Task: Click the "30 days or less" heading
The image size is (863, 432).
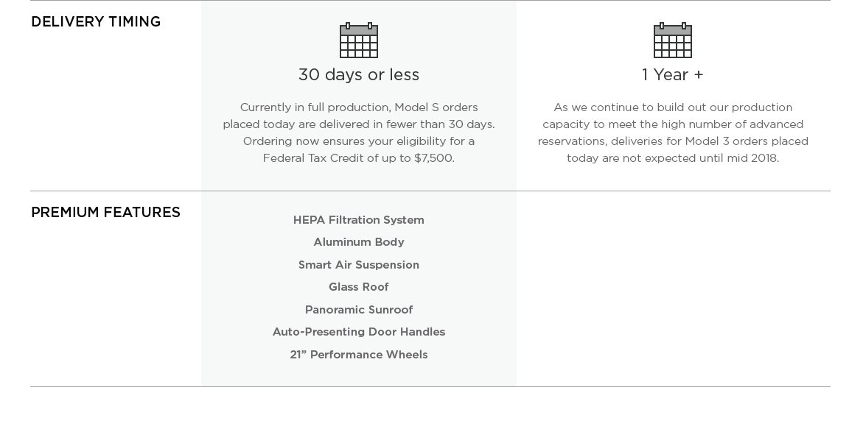Action: (359, 75)
